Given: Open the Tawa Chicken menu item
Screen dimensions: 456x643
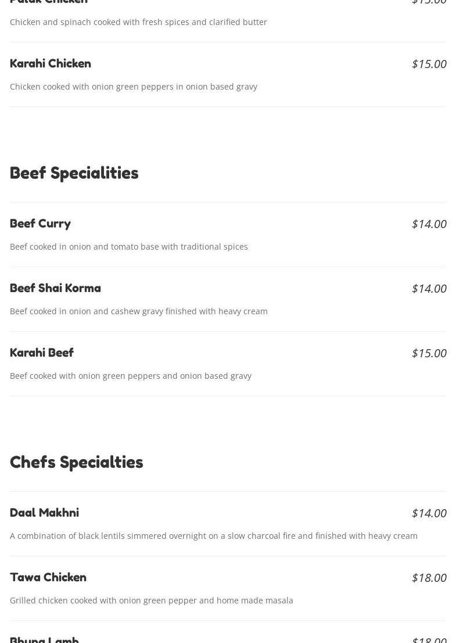Looking at the screenshot, I should pyautogui.click(x=48, y=577).
